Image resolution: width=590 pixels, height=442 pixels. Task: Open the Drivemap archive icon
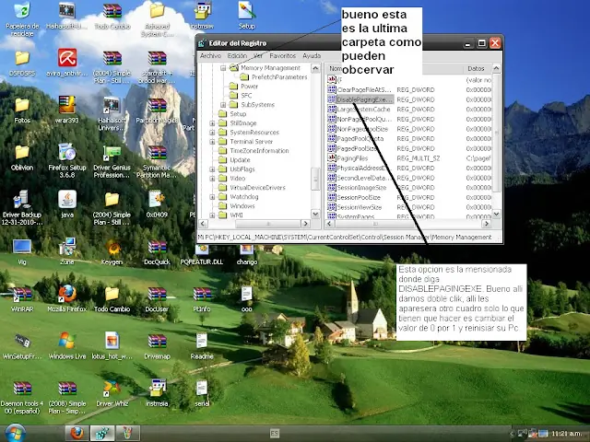(157, 346)
